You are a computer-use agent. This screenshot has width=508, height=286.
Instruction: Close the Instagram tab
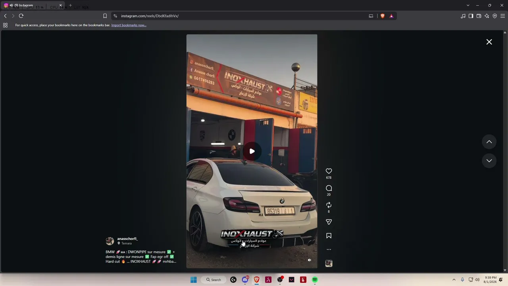tap(61, 6)
